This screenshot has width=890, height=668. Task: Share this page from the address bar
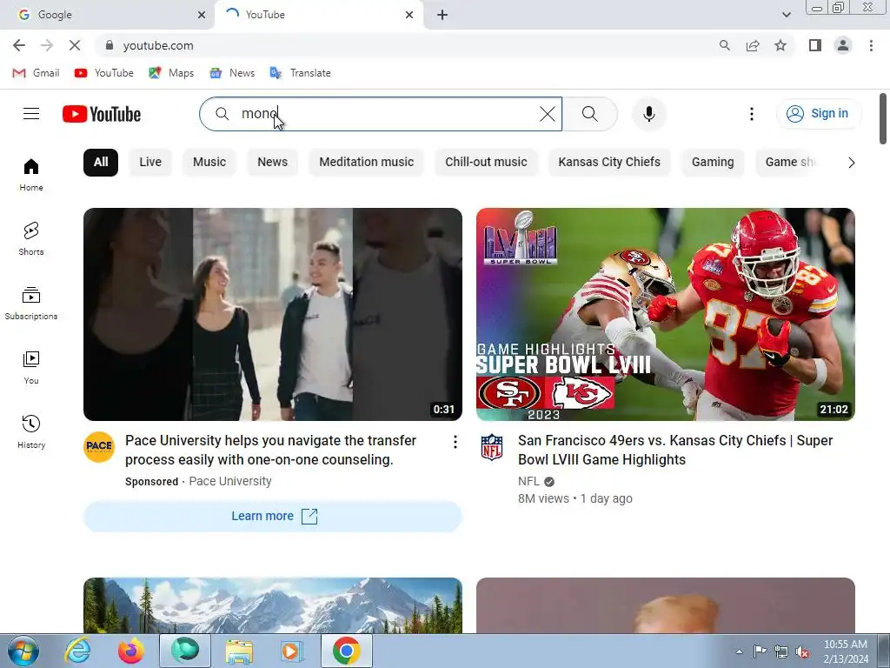(x=753, y=45)
